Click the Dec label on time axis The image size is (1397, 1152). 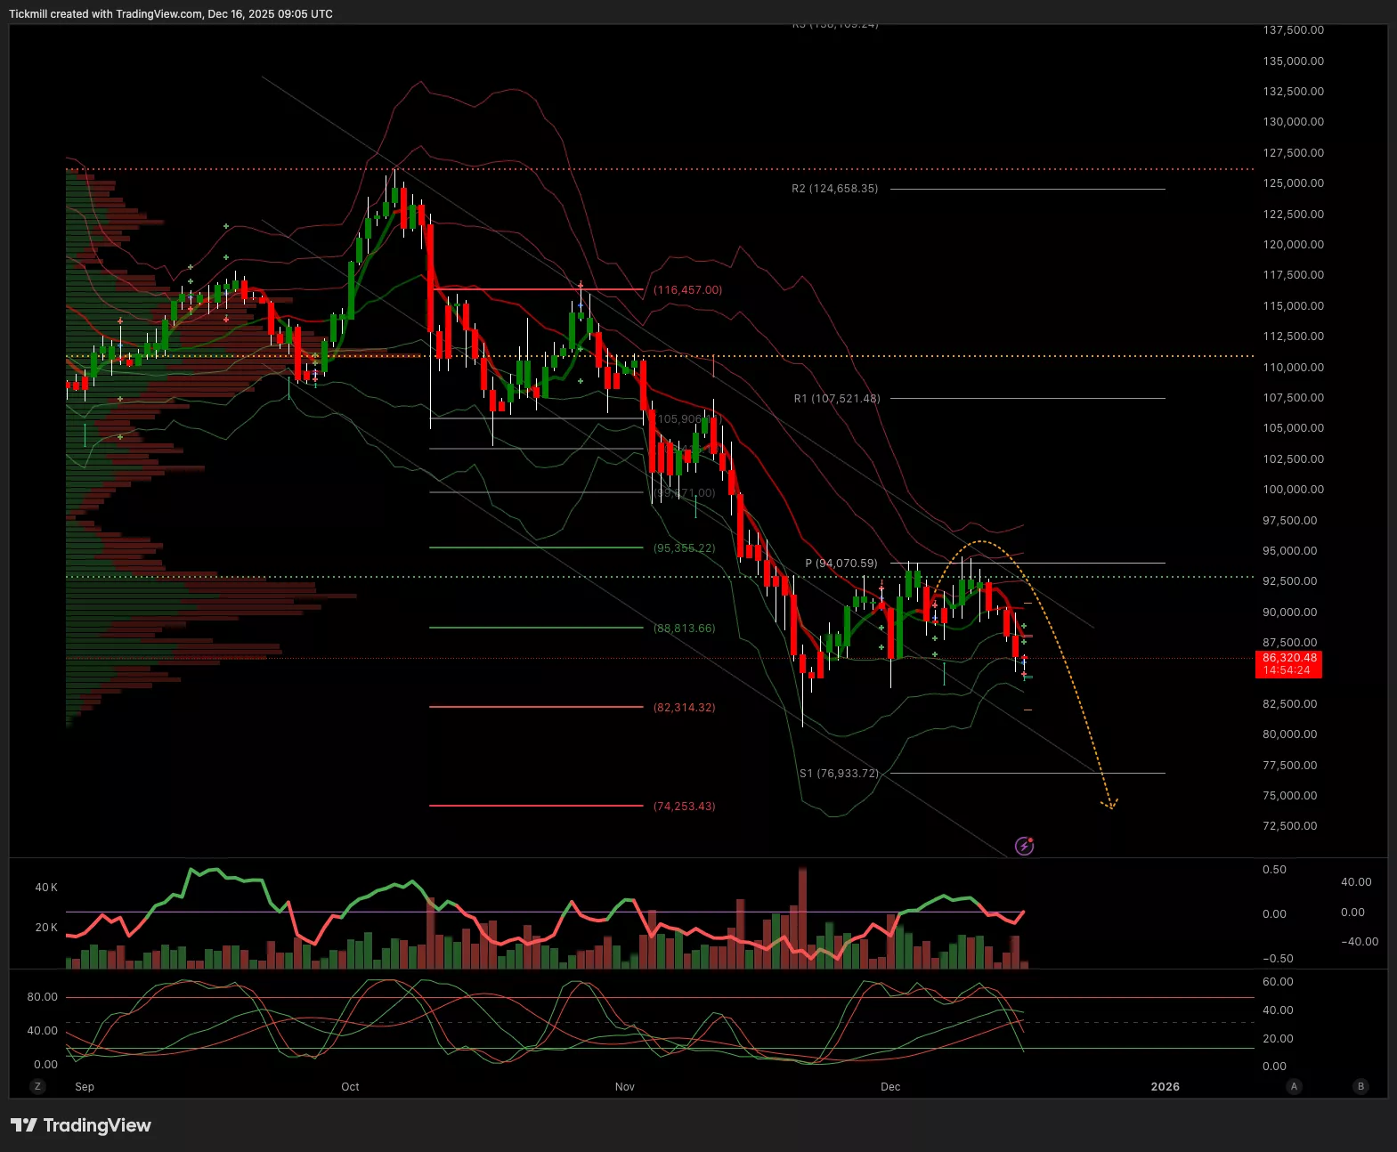pyautogui.click(x=890, y=1087)
